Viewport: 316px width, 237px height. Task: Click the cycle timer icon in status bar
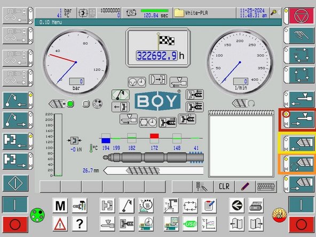(x=131, y=13)
